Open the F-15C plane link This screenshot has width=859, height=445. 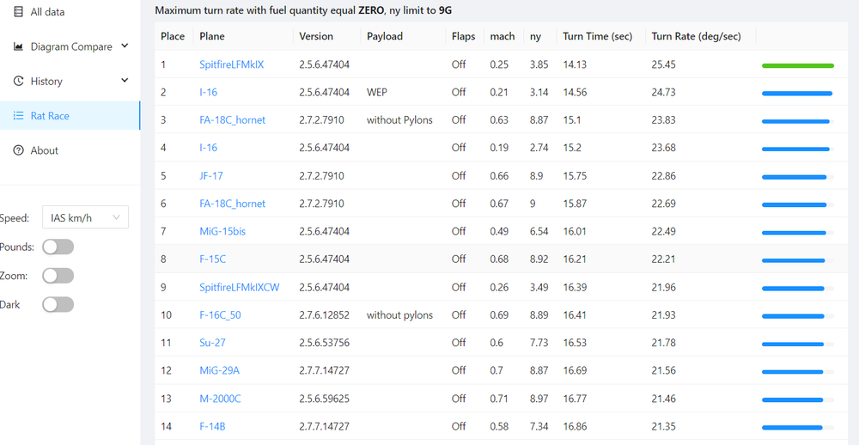click(x=212, y=259)
